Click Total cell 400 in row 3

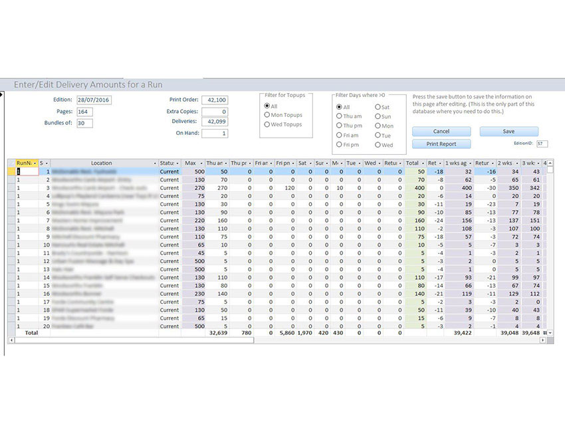pyautogui.click(x=416, y=188)
